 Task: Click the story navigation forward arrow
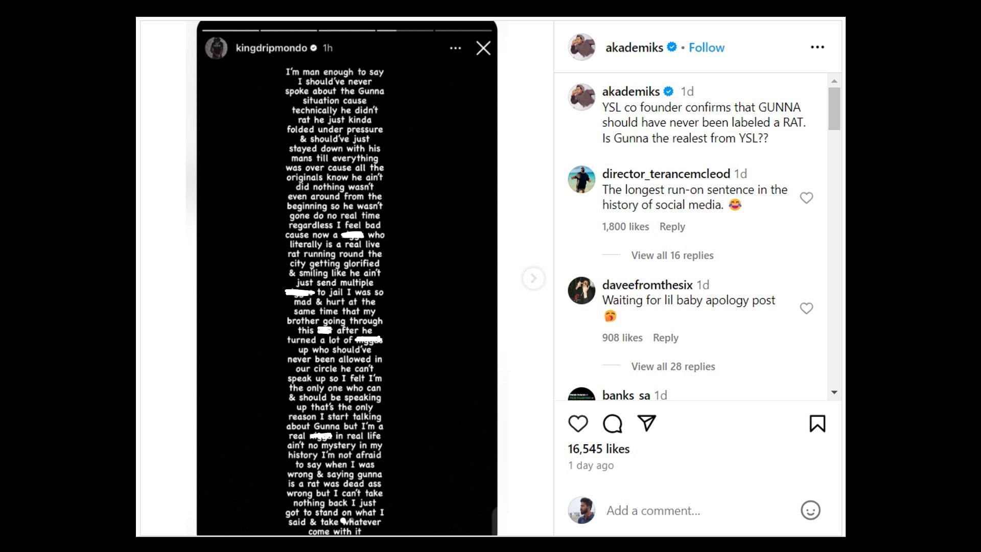pyautogui.click(x=533, y=278)
